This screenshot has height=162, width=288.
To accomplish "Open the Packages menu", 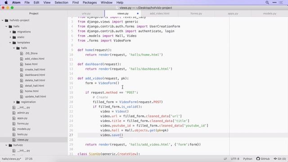I will tap(90, 2).
